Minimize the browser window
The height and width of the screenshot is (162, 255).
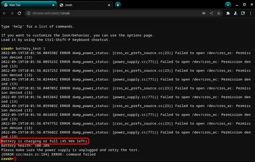(237, 5)
